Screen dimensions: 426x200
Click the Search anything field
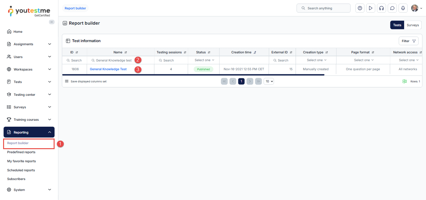tap(323, 8)
